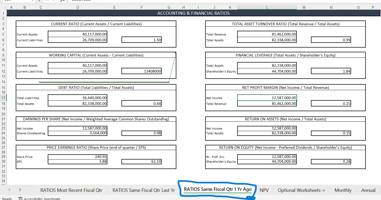Select Current Assets value in Current Ratio section
This screenshot has height=200, width=381.
point(78,34)
